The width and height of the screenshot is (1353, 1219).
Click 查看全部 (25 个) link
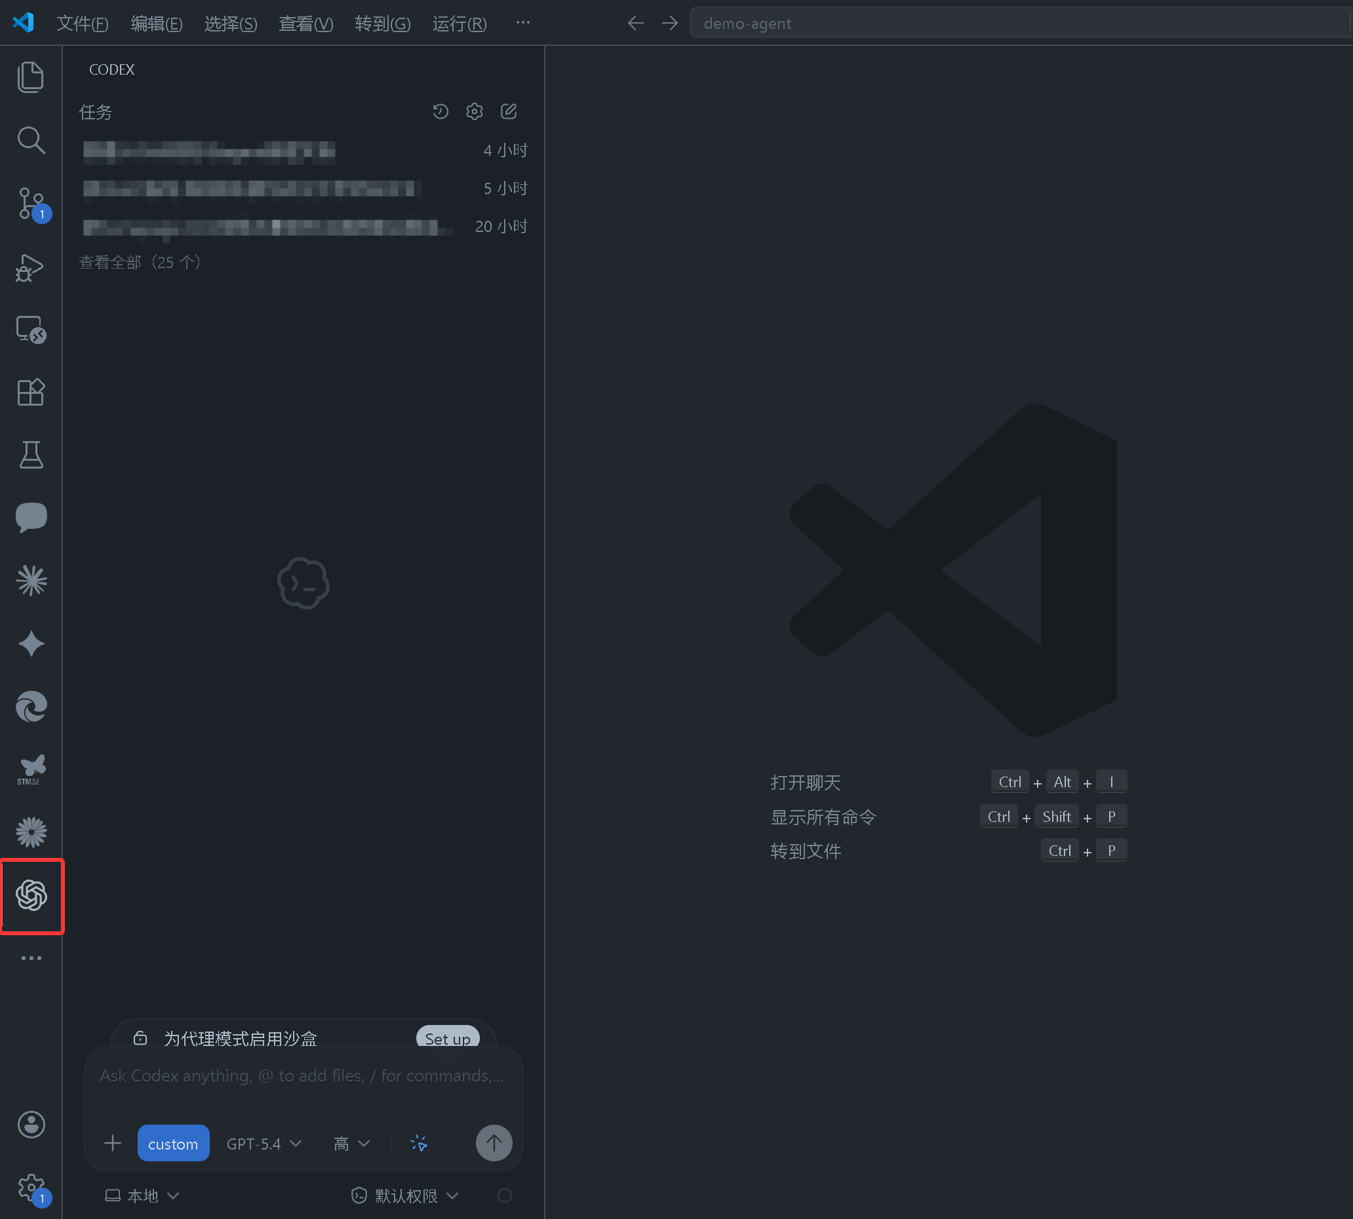pos(140,262)
